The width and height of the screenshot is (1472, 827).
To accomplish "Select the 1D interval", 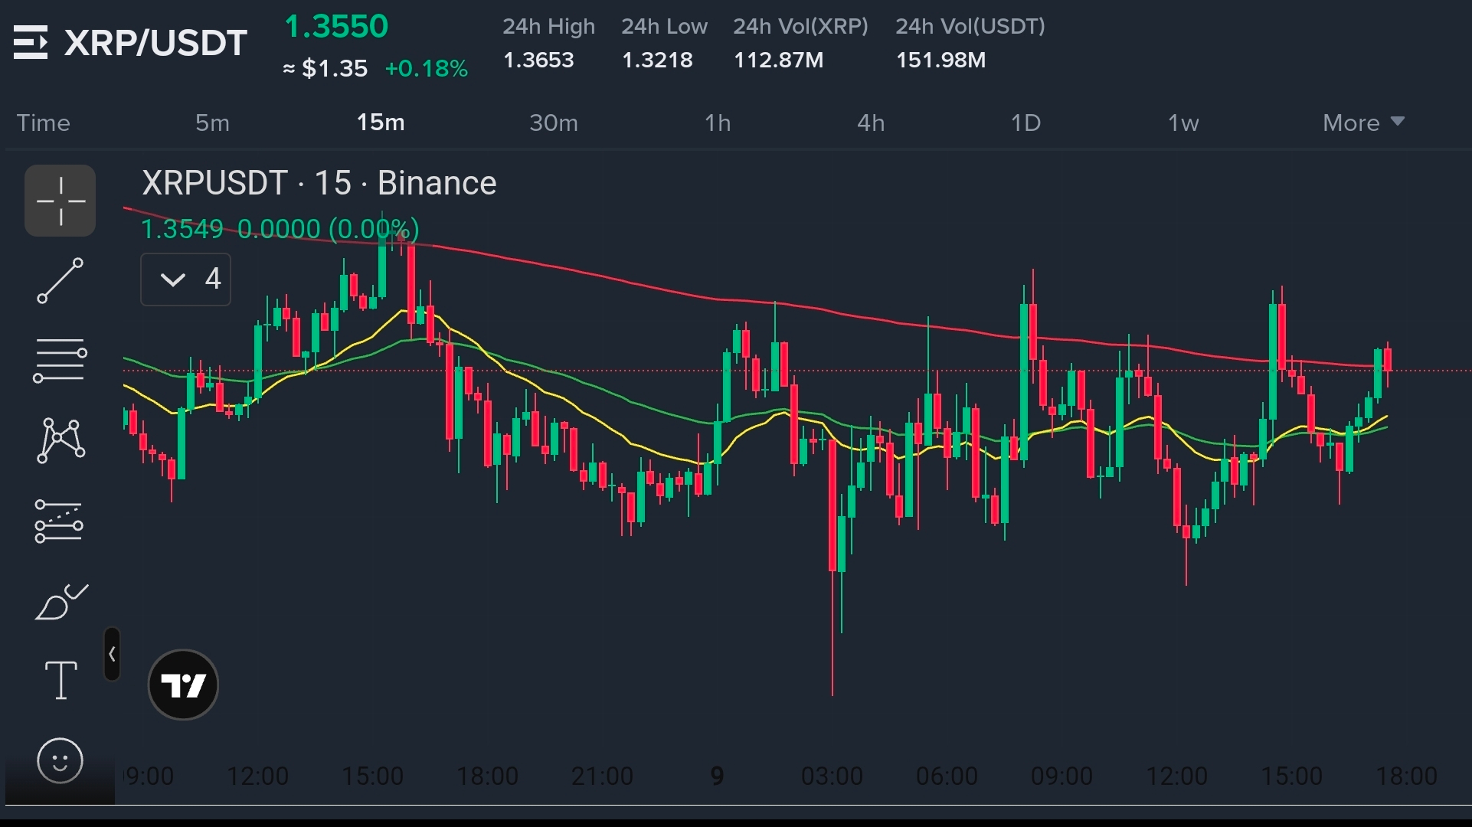I will pos(1025,123).
